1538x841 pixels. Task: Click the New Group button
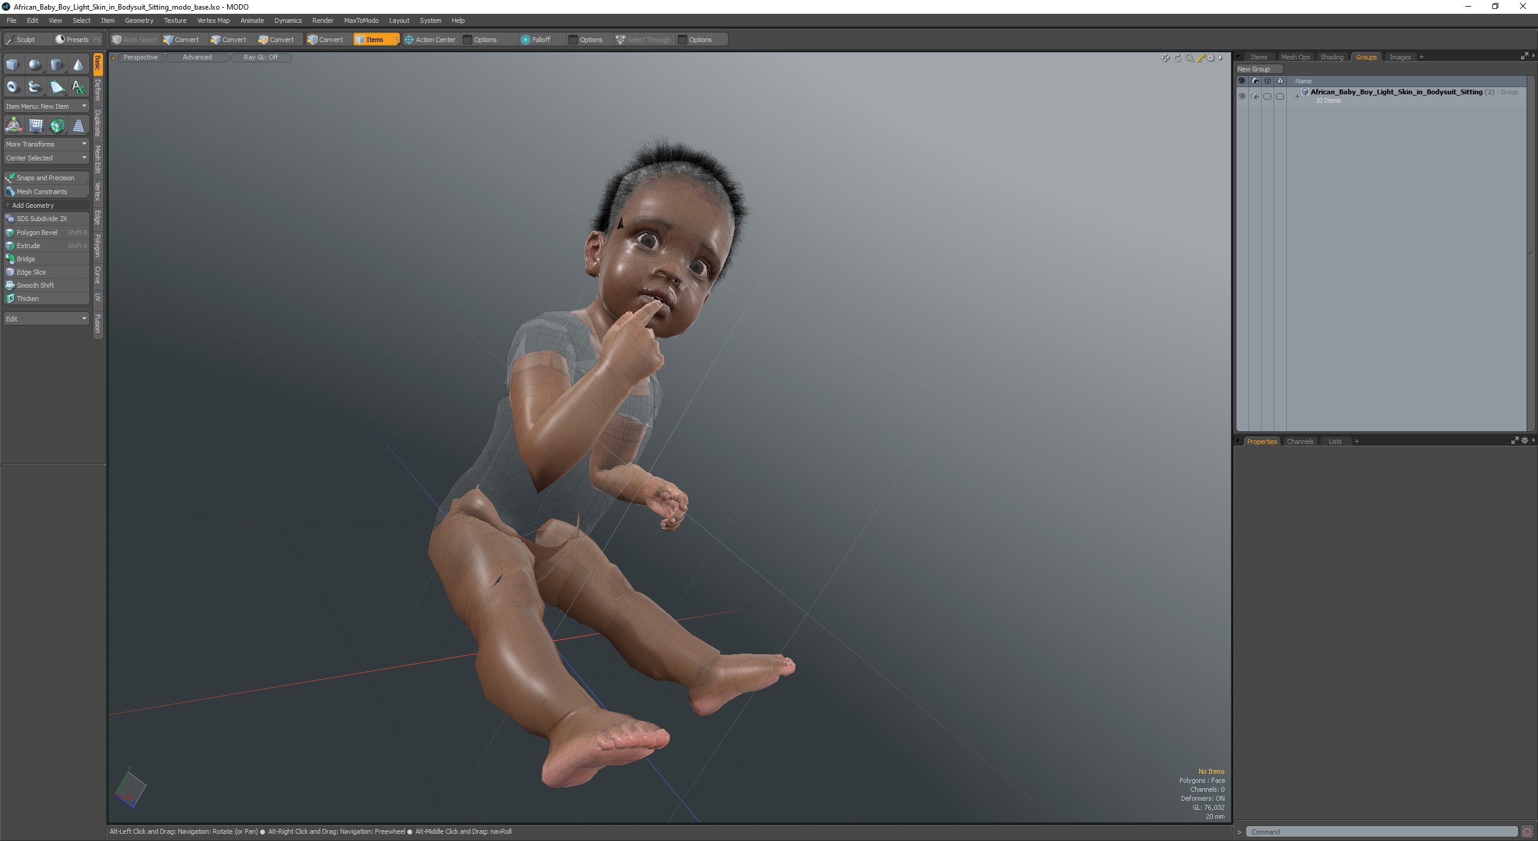pyautogui.click(x=1259, y=69)
